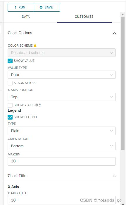126x205 pixels.
Task: Open the Value Type dropdown
Action: 62,75
